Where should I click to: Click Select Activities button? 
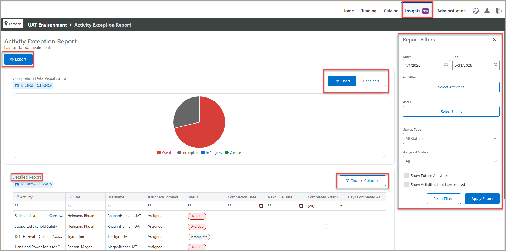pyautogui.click(x=451, y=87)
